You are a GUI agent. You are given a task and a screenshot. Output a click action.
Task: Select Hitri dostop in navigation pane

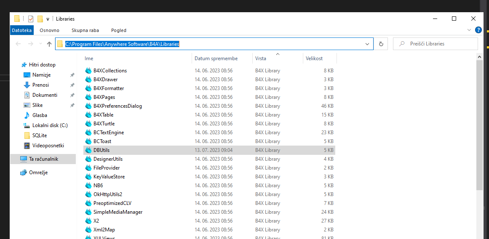(42, 65)
